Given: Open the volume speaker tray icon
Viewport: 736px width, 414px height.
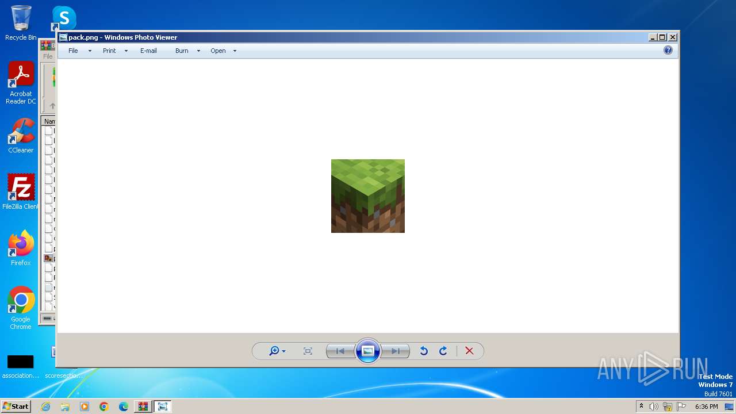Looking at the screenshot, I should (x=653, y=407).
